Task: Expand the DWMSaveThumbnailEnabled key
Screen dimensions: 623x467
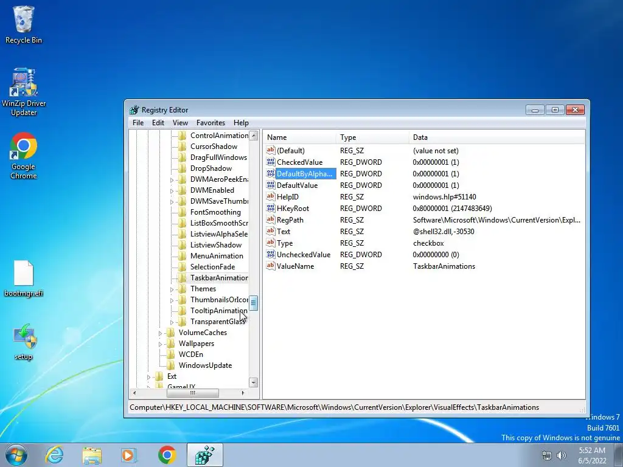Action: point(172,202)
